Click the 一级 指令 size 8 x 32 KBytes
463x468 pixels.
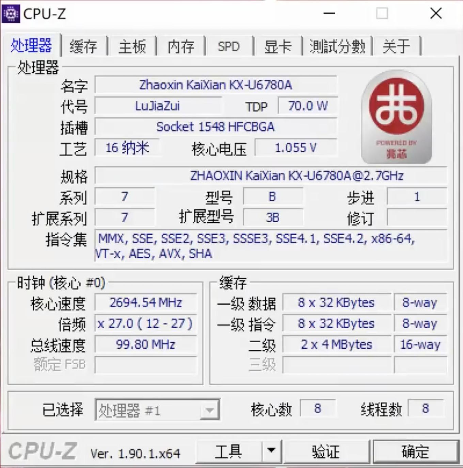337,323
